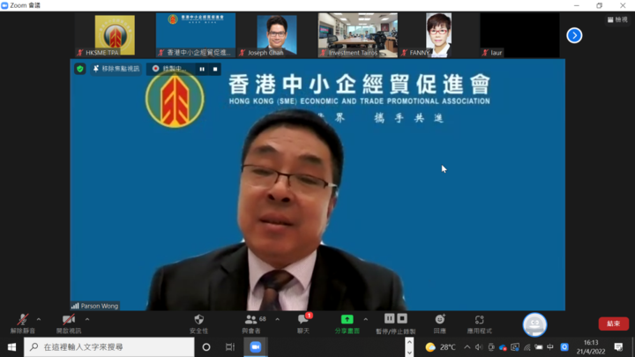Image resolution: width=635 pixels, height=357 pixels.
Task: Turn on the camera video
Action: tap(68, 322)
